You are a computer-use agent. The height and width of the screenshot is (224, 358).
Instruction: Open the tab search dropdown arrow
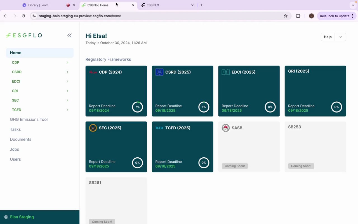click(x=352, y=5)
